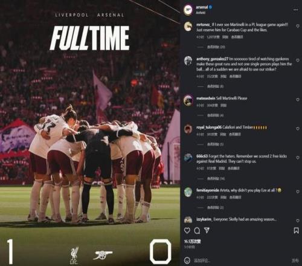Open mrtonez_ commenter's avatar
This screenshot has height=266, width=302.
(188, 27)
